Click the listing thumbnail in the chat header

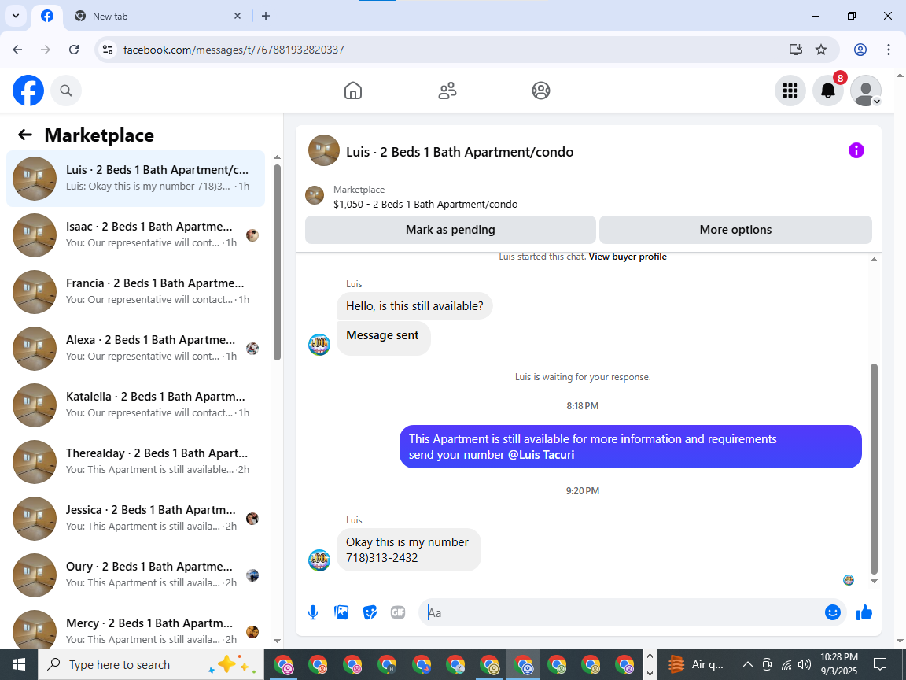323,150
